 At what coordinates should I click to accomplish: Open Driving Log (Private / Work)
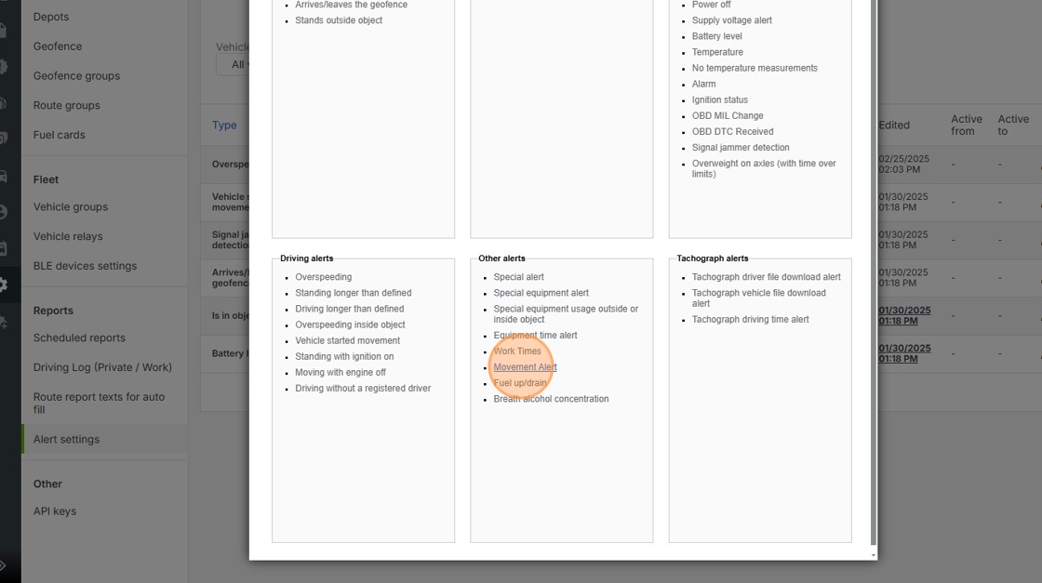[102, 367]
